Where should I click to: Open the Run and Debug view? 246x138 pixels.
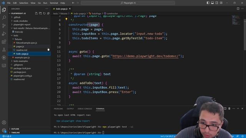click(x=4, y=33)
